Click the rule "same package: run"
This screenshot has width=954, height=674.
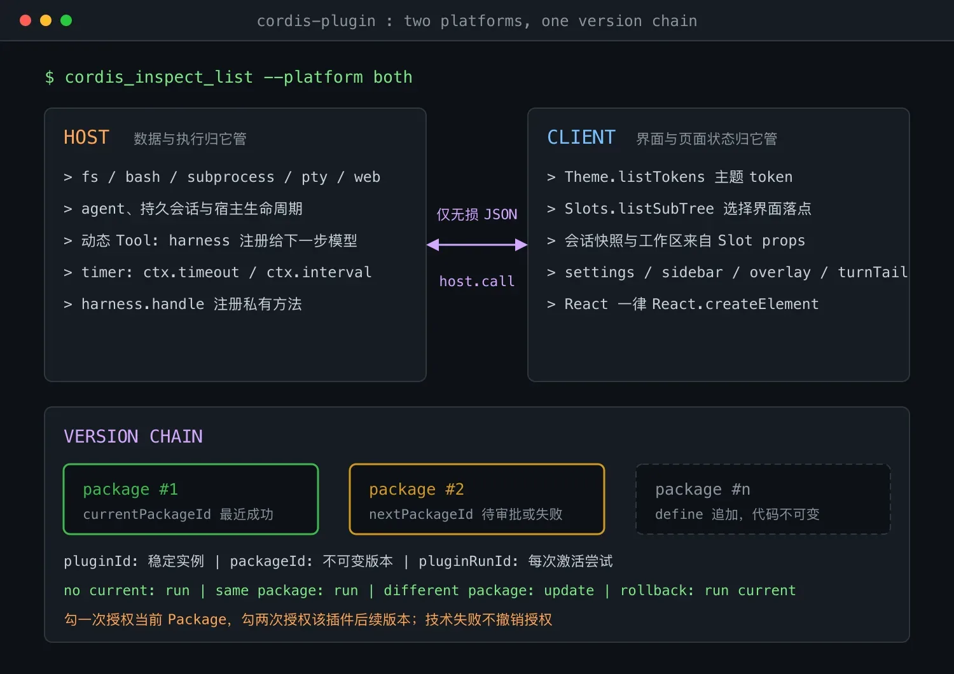pyautogui.click(x=287, y=590)
